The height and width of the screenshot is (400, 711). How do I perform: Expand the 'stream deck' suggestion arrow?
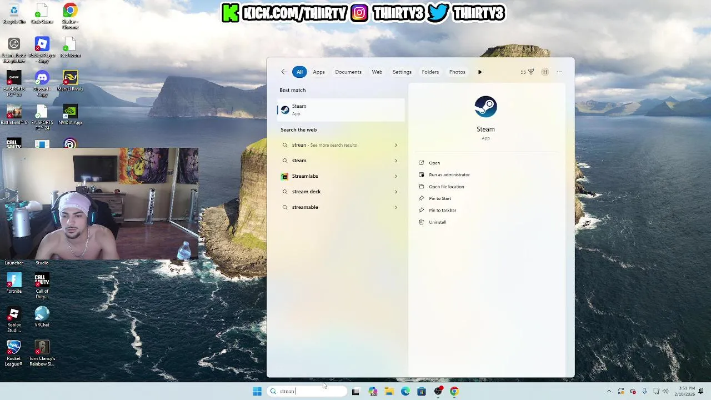pyautogui.click(x=396, y=192)
